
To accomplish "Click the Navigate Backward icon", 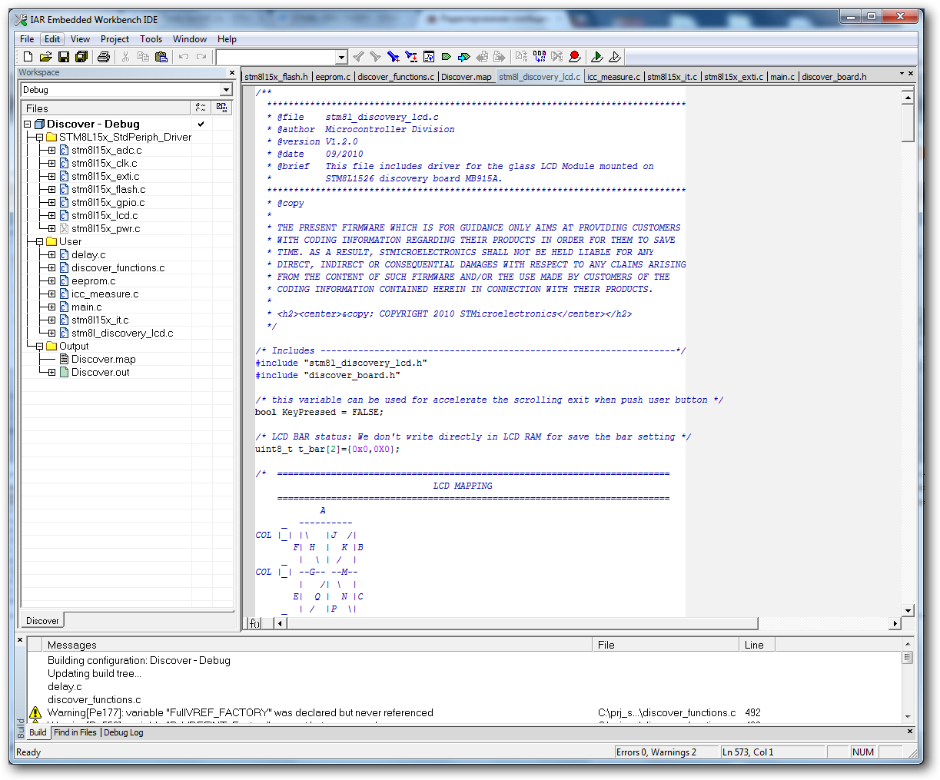I will point(482,57).
